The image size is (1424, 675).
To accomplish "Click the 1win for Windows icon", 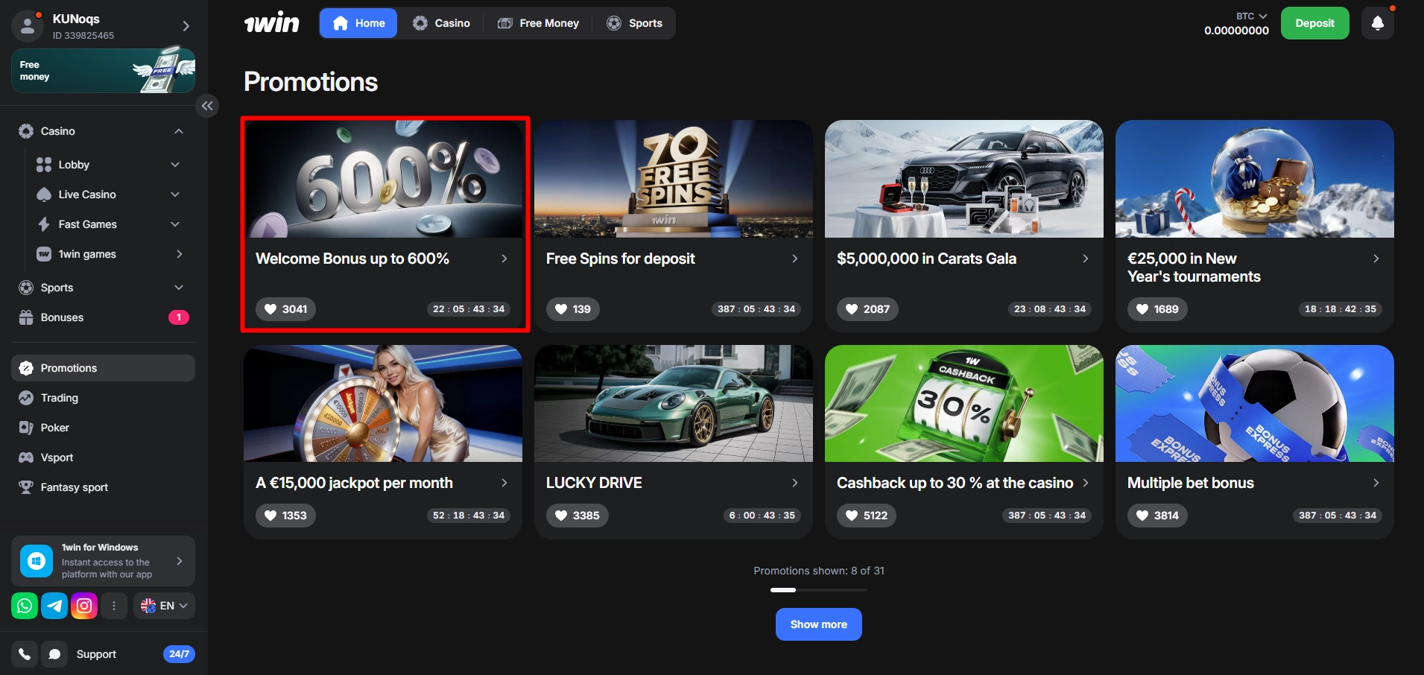I will (37, 561).
